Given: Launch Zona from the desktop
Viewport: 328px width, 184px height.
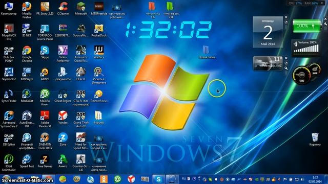Looking at the screenshot, I should click(63, 140).
